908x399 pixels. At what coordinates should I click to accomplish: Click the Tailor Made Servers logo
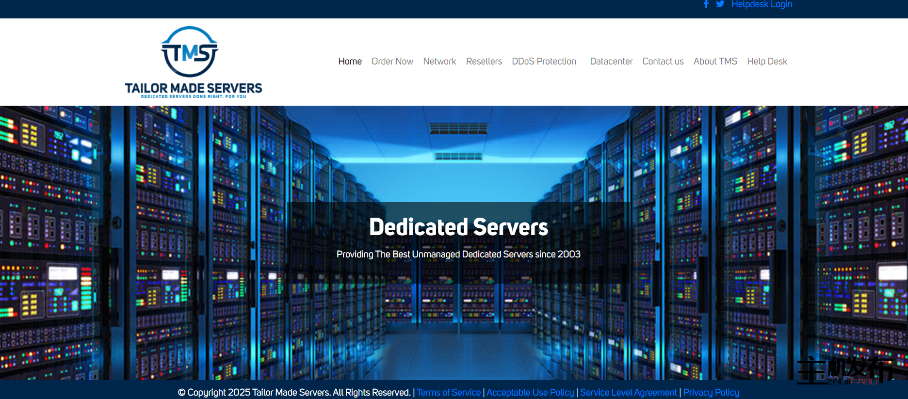click(x=193, y=62)
